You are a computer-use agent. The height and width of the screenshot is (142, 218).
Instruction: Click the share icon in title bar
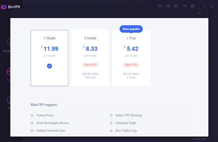(184, 6)
